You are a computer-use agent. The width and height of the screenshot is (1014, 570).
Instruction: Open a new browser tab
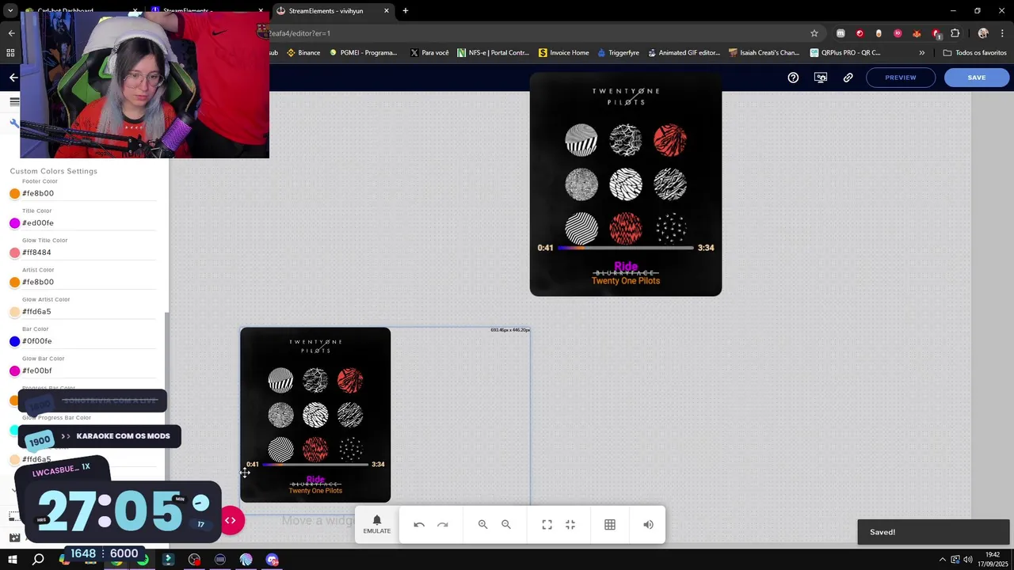point(406,11)
